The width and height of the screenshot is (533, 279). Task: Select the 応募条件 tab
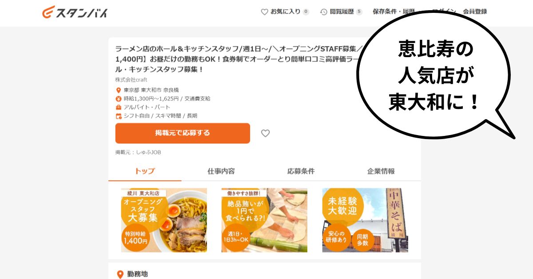click(301, 171)
